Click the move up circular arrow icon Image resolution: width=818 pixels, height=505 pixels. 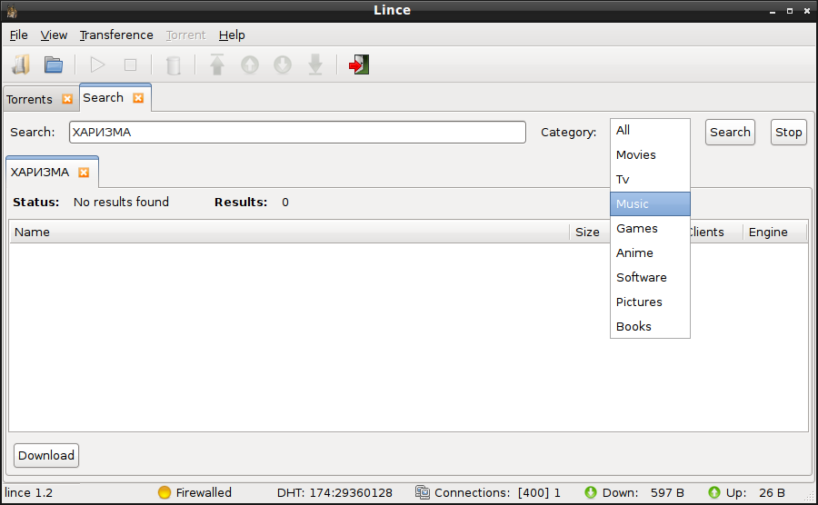(x=250, y=65)
